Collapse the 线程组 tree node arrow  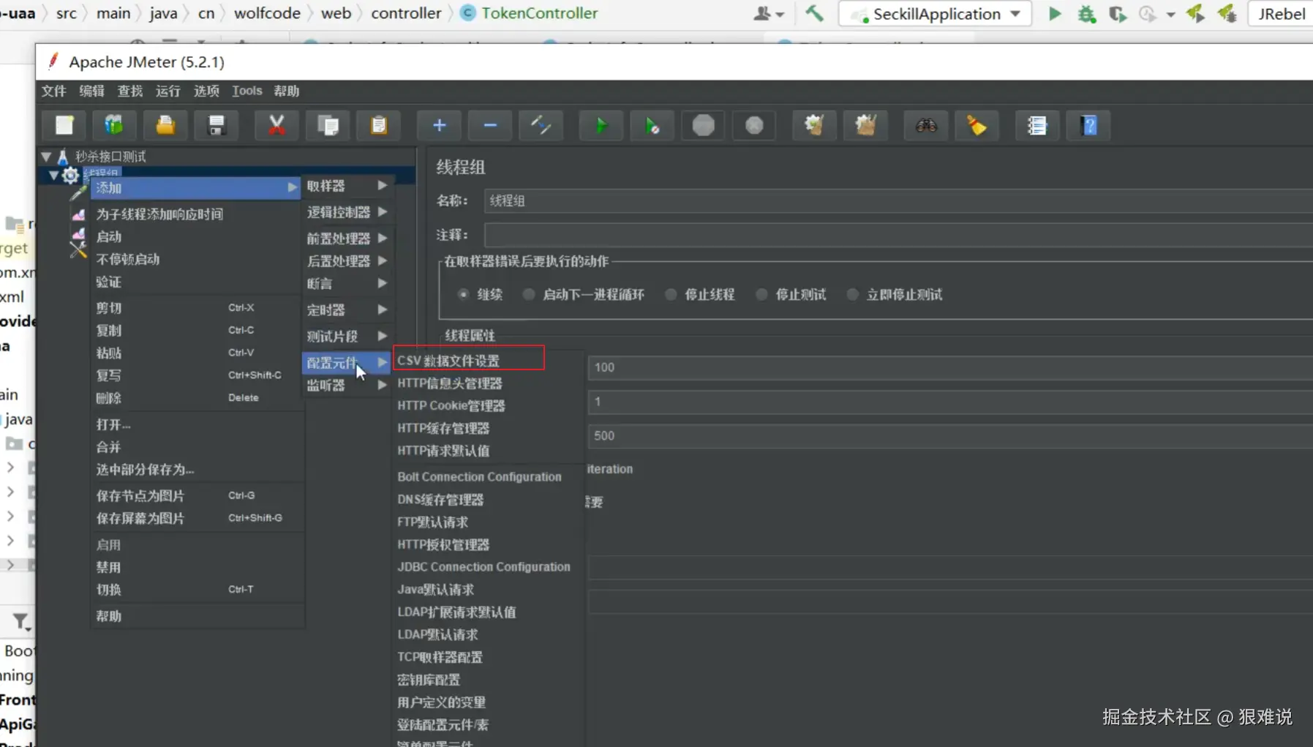[53, 175]
